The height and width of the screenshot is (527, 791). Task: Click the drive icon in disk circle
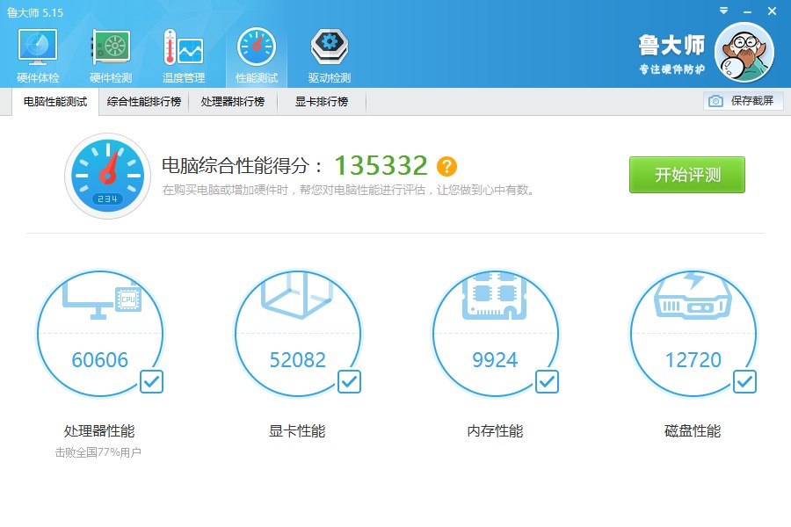click(x=693, y=296)
